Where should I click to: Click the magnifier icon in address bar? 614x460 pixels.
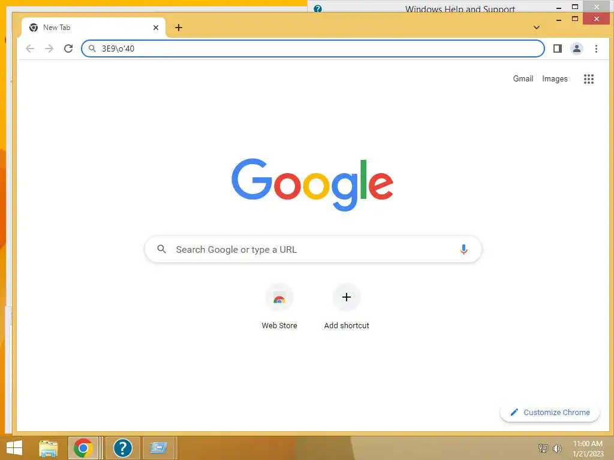tap(92, 49)
